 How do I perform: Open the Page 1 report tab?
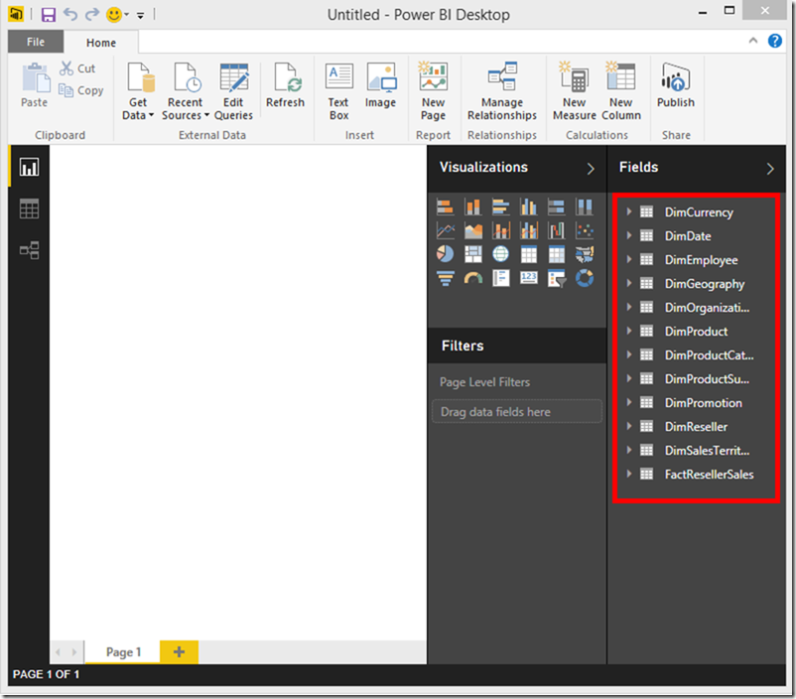point(123,651)
